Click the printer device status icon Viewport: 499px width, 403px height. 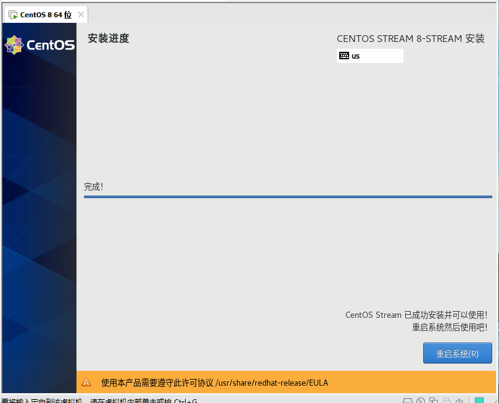[x=447, y=401]
